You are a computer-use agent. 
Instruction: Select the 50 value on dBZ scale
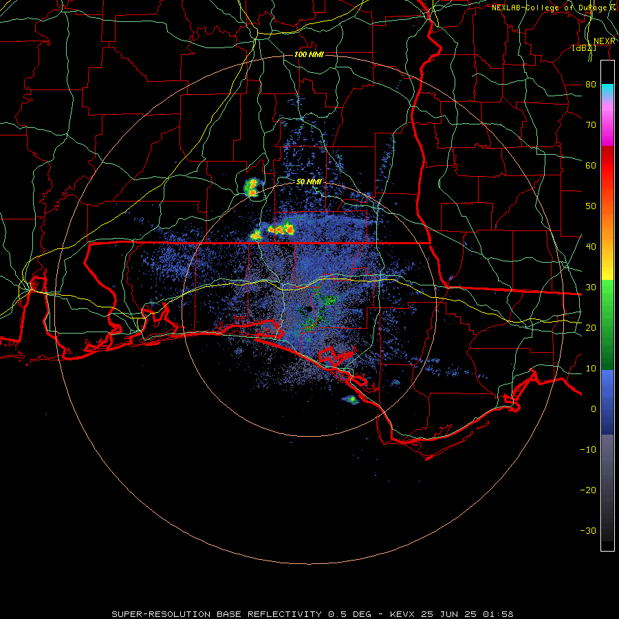pyautogui.click(x=591, y=206)
